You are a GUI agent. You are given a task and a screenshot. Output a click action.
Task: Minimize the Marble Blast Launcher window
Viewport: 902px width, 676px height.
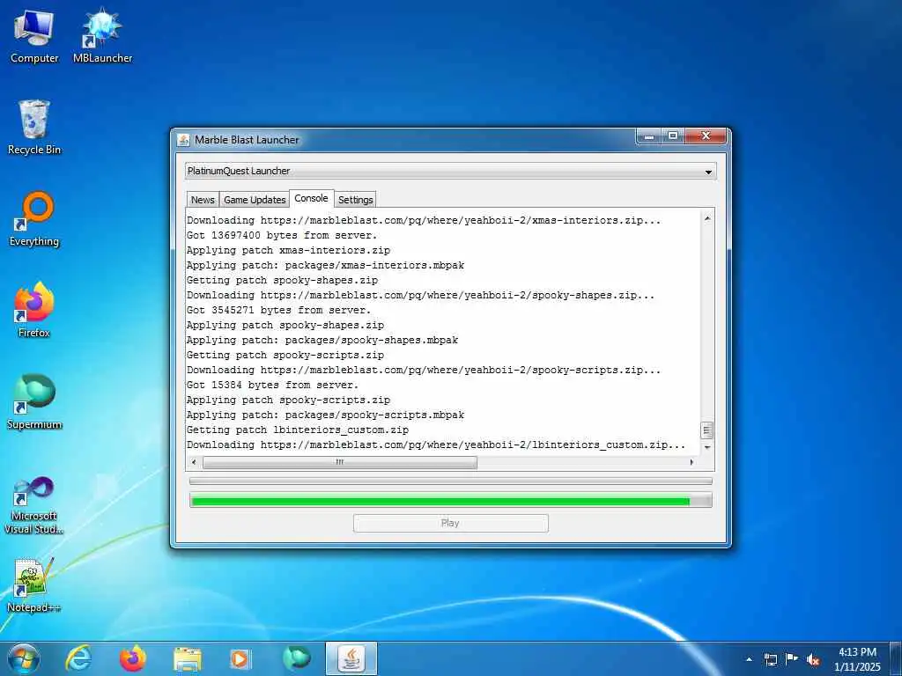coord(649,136)
